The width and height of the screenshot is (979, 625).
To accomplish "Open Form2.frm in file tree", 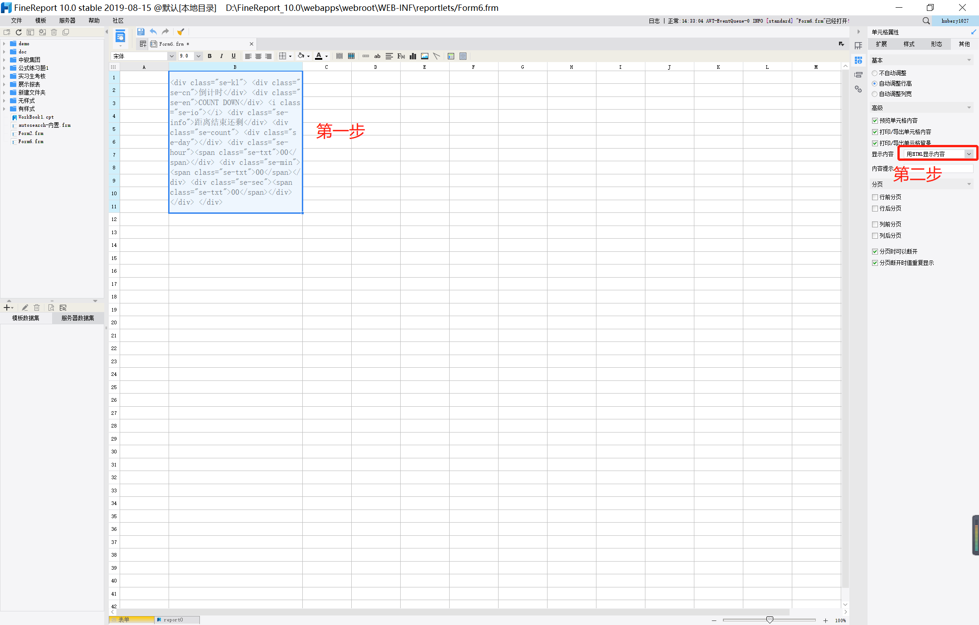I will click(31, 133).
